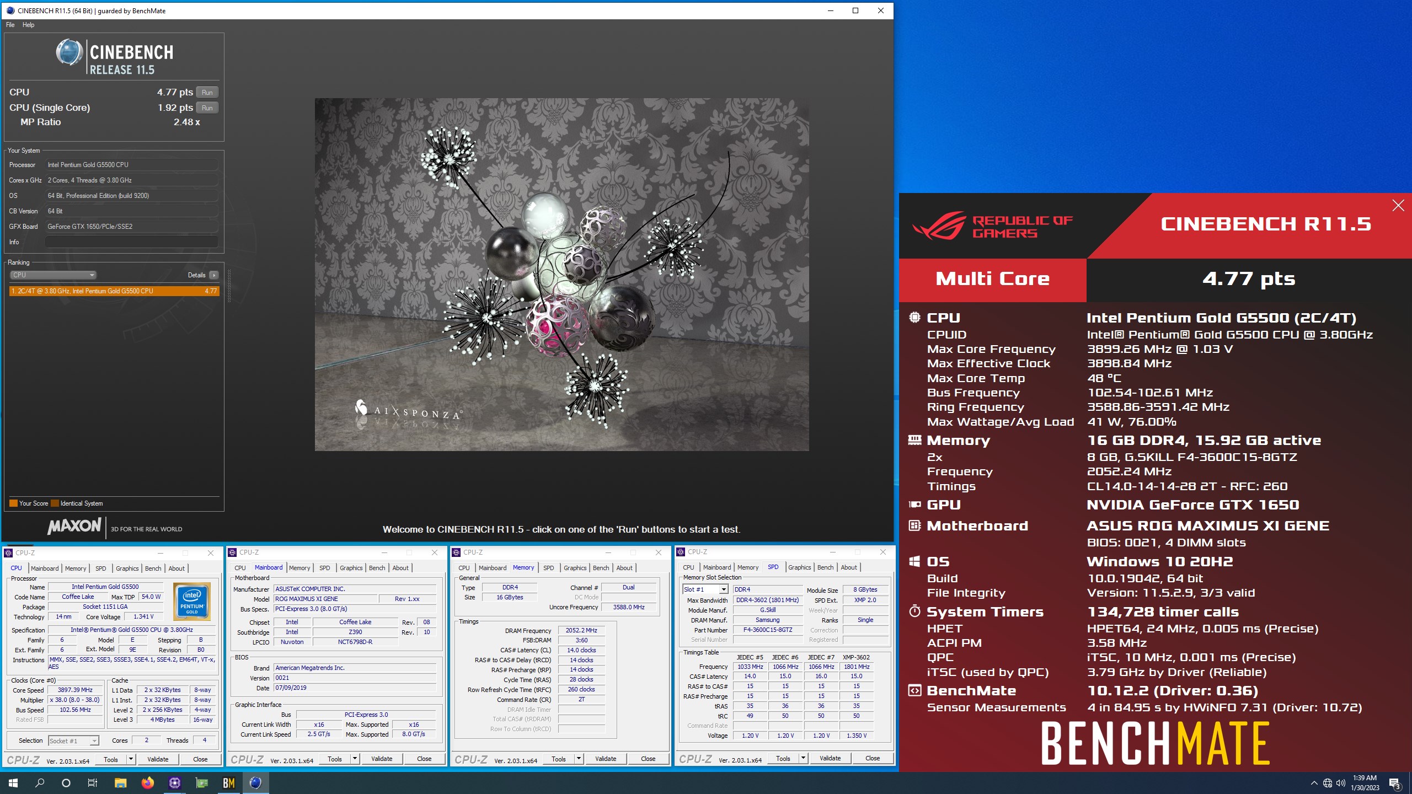
Task: Open the network tray icon
Action: (x=1328, y=783)
